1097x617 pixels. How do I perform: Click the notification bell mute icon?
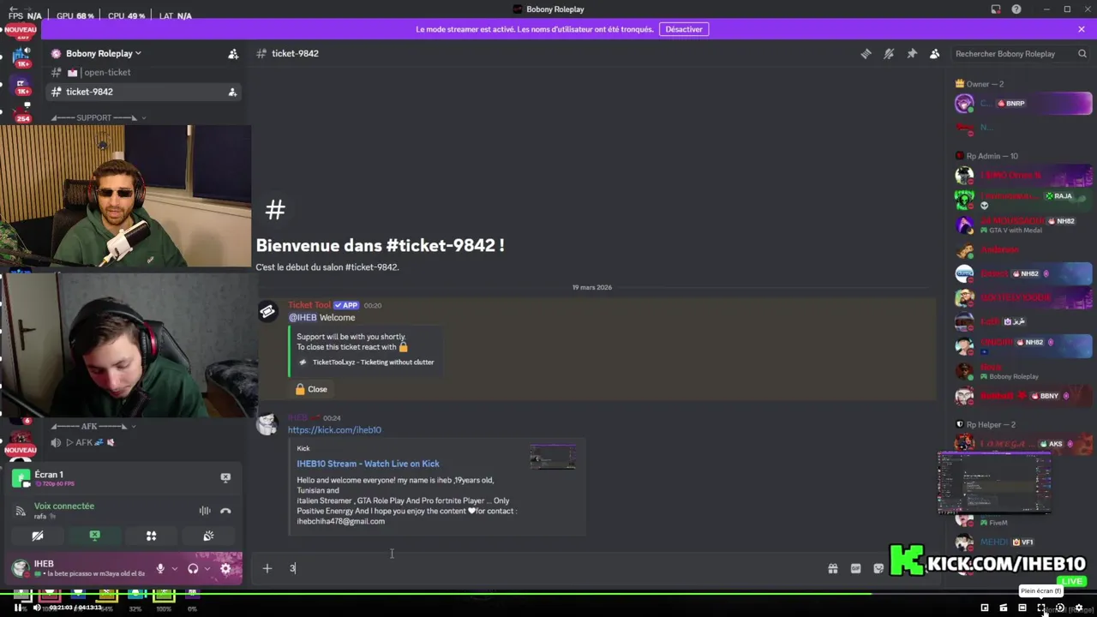(889, 53)
